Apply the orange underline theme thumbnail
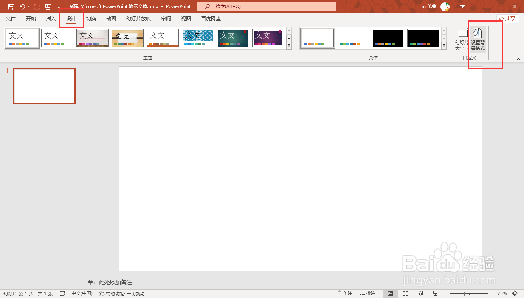This screenshot has height=298, width=524. [163, 38]
